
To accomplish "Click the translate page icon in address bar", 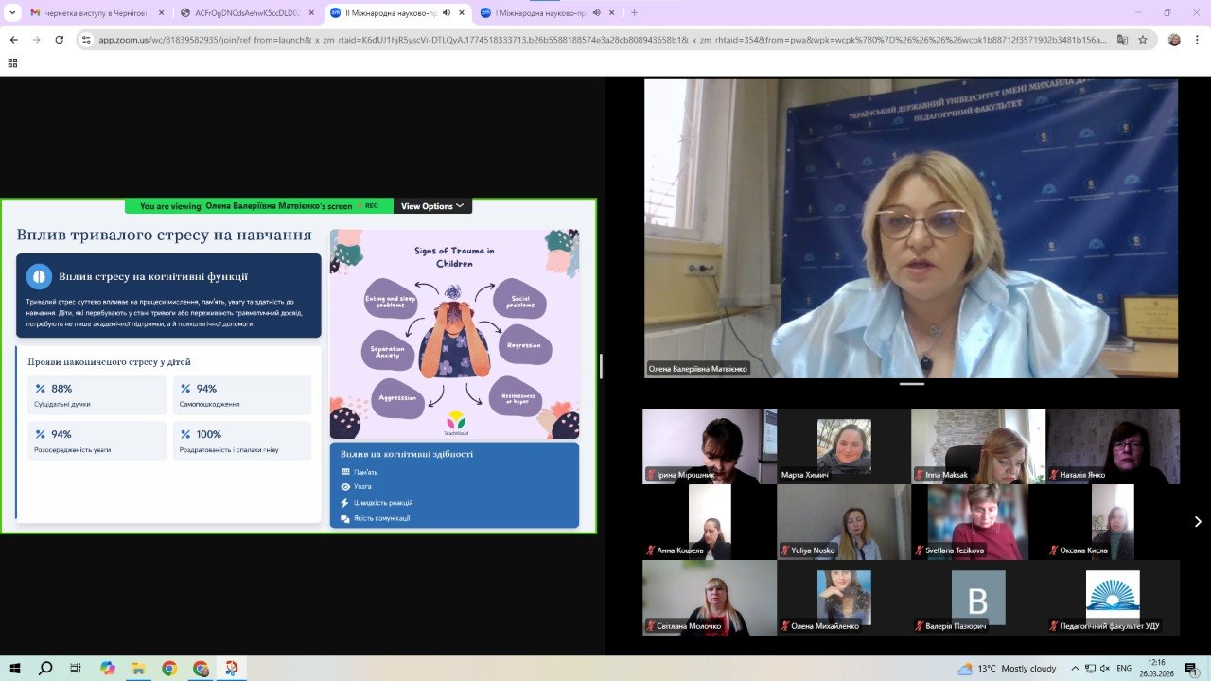I will pyautogui.click(x=1122, y=40).
